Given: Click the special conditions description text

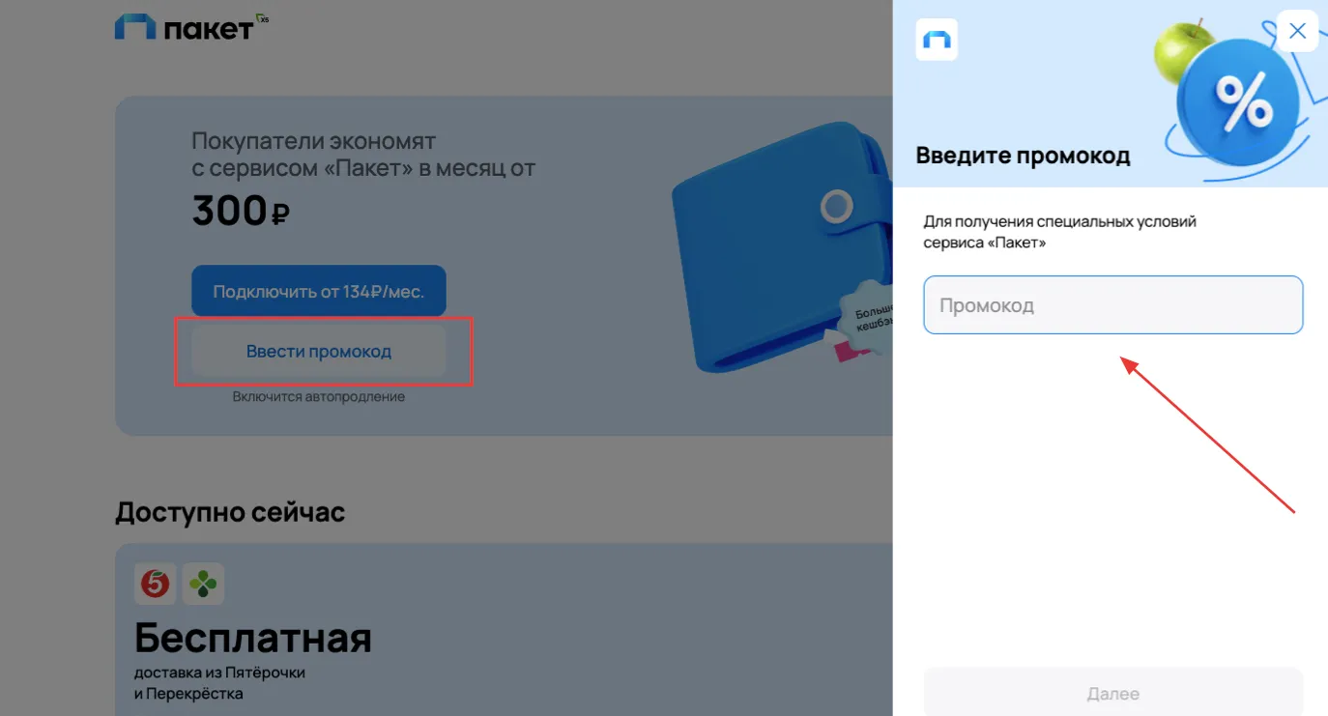Looking at the screenshot, I should (x=1060, y=232).
